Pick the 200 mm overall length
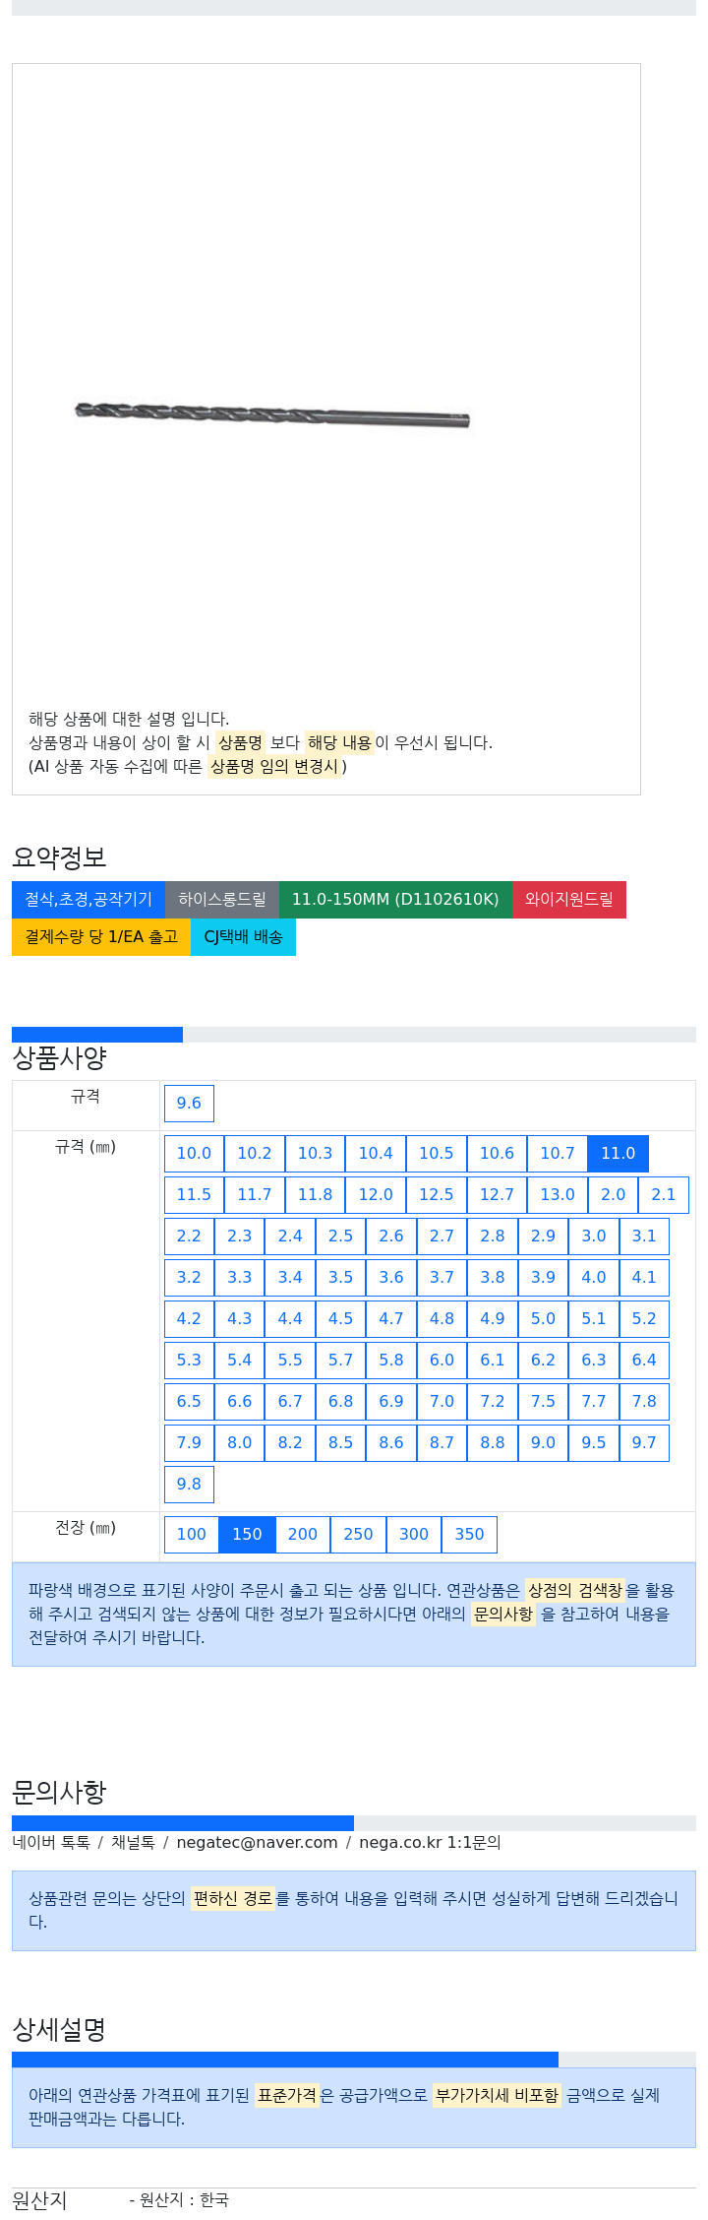The height and width of the screenshot is (2220, 708). (x=303, y=1534)
